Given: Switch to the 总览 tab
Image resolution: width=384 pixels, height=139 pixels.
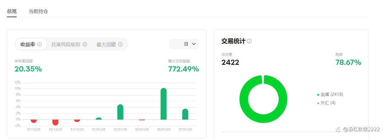Looking at the screenshot, I should tap(12, 11).
